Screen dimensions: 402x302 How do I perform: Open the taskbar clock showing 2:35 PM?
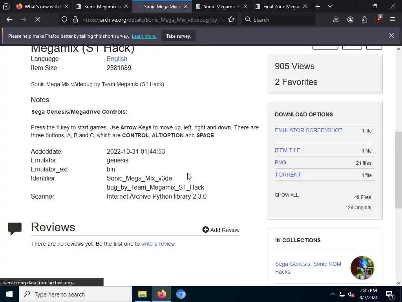point(368,294)
